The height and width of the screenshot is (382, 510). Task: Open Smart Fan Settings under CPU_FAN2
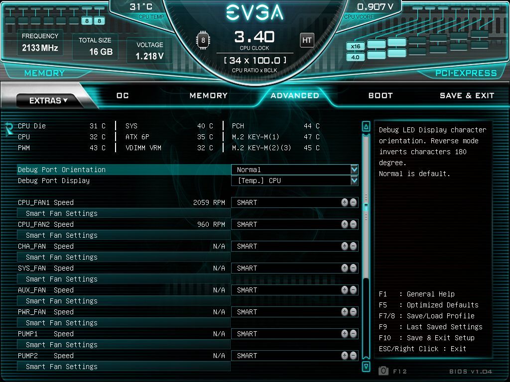pos(124,235)
